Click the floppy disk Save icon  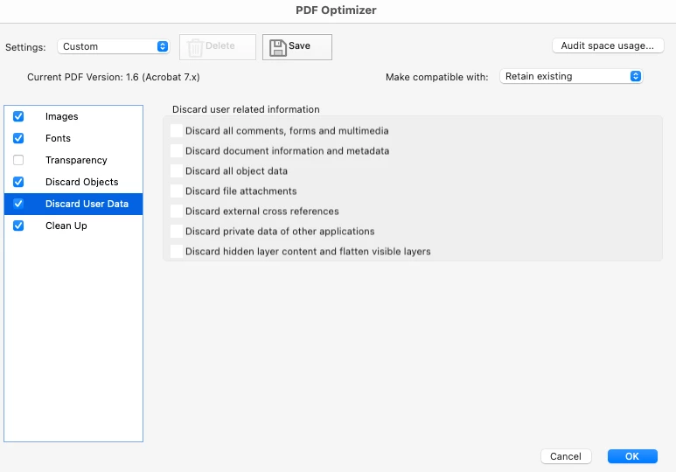coord(278,47)
